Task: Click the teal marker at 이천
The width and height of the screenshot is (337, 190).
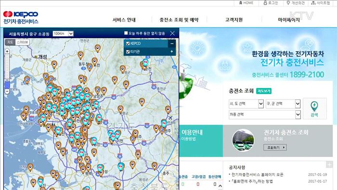Action: click(113, 136)
